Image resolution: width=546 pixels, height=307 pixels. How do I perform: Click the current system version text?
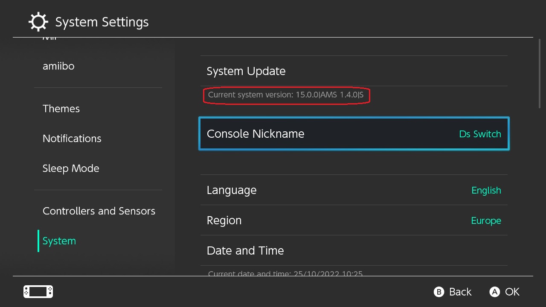point(286,95)
